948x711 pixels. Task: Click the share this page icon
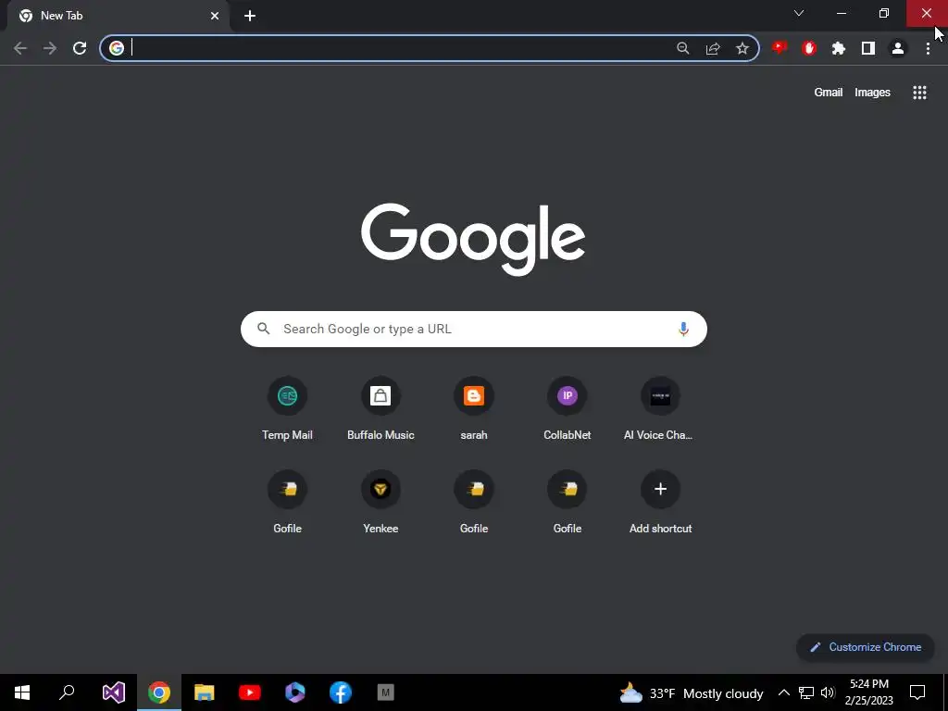point(713,48)
